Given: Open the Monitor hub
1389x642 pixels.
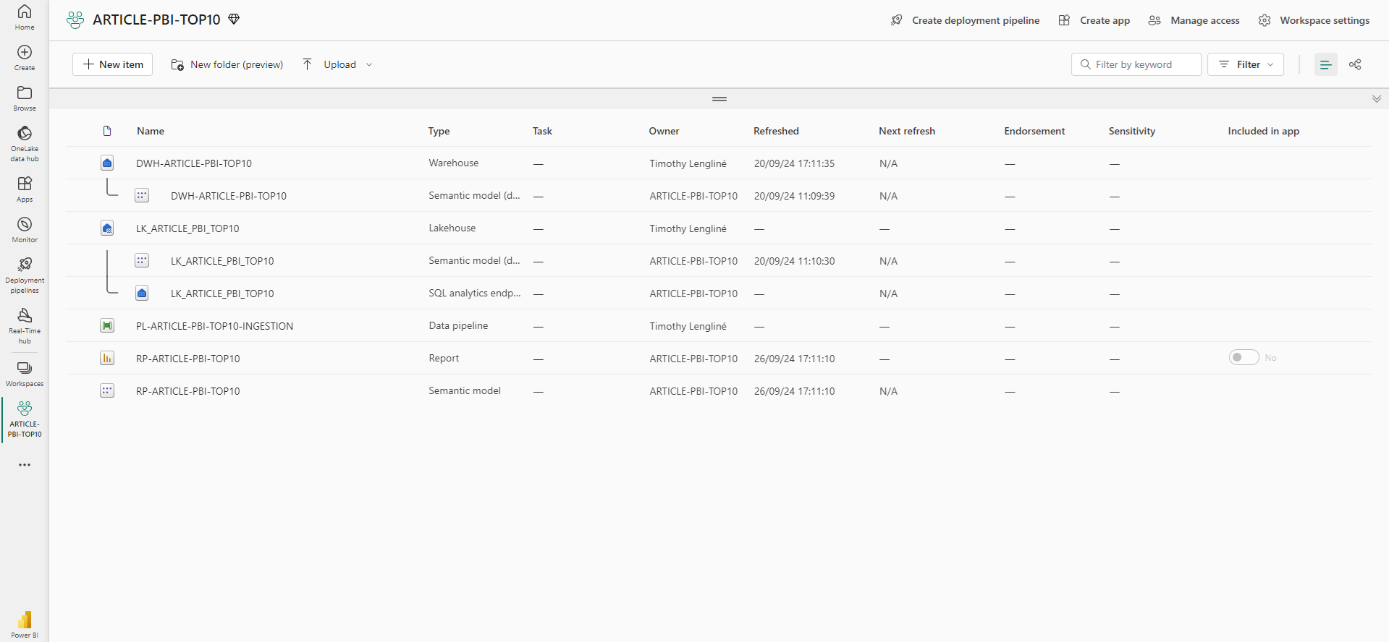Looking at the screenshot, I should pyautogui.click(x=25, y=230).
